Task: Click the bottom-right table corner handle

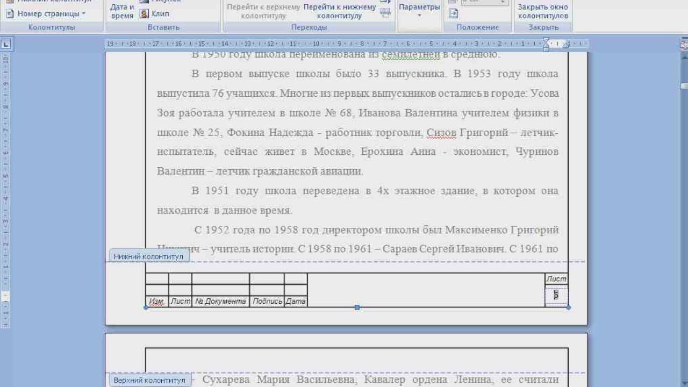Action: click(569, 307)
